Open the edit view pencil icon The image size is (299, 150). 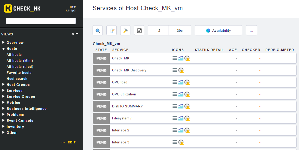click(x=111, y=30)
